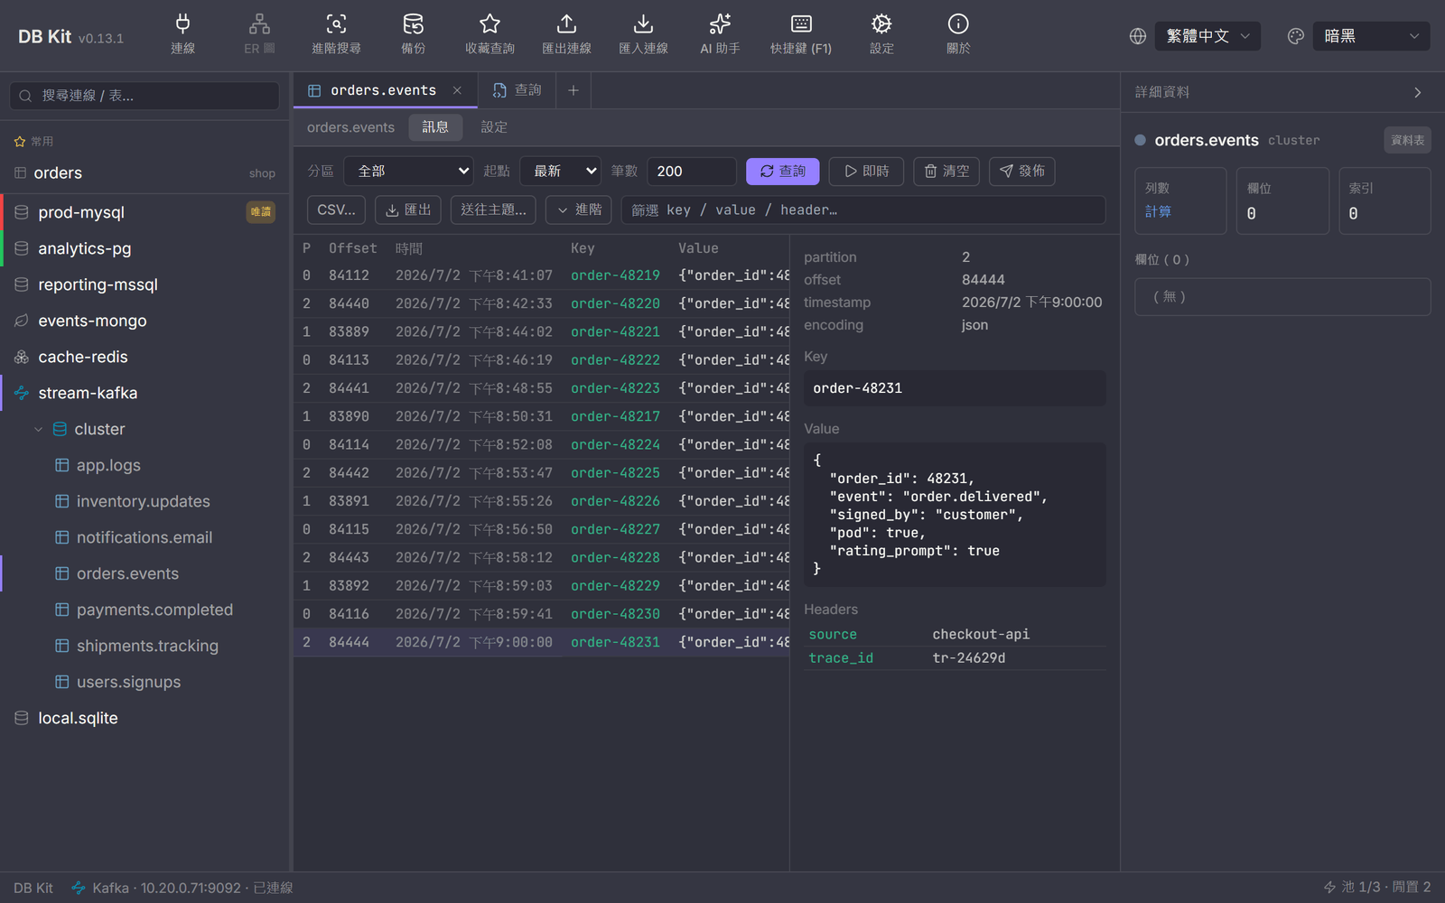This screenshot has height=903, width=1445.
Task: Click the palette theme icon
Action: 1296,36
